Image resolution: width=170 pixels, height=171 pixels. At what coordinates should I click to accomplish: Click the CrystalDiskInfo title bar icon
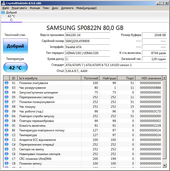pyautogui.click(x=3, y=3)
